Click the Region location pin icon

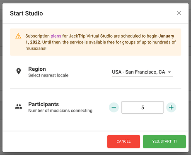pos(19,71)
